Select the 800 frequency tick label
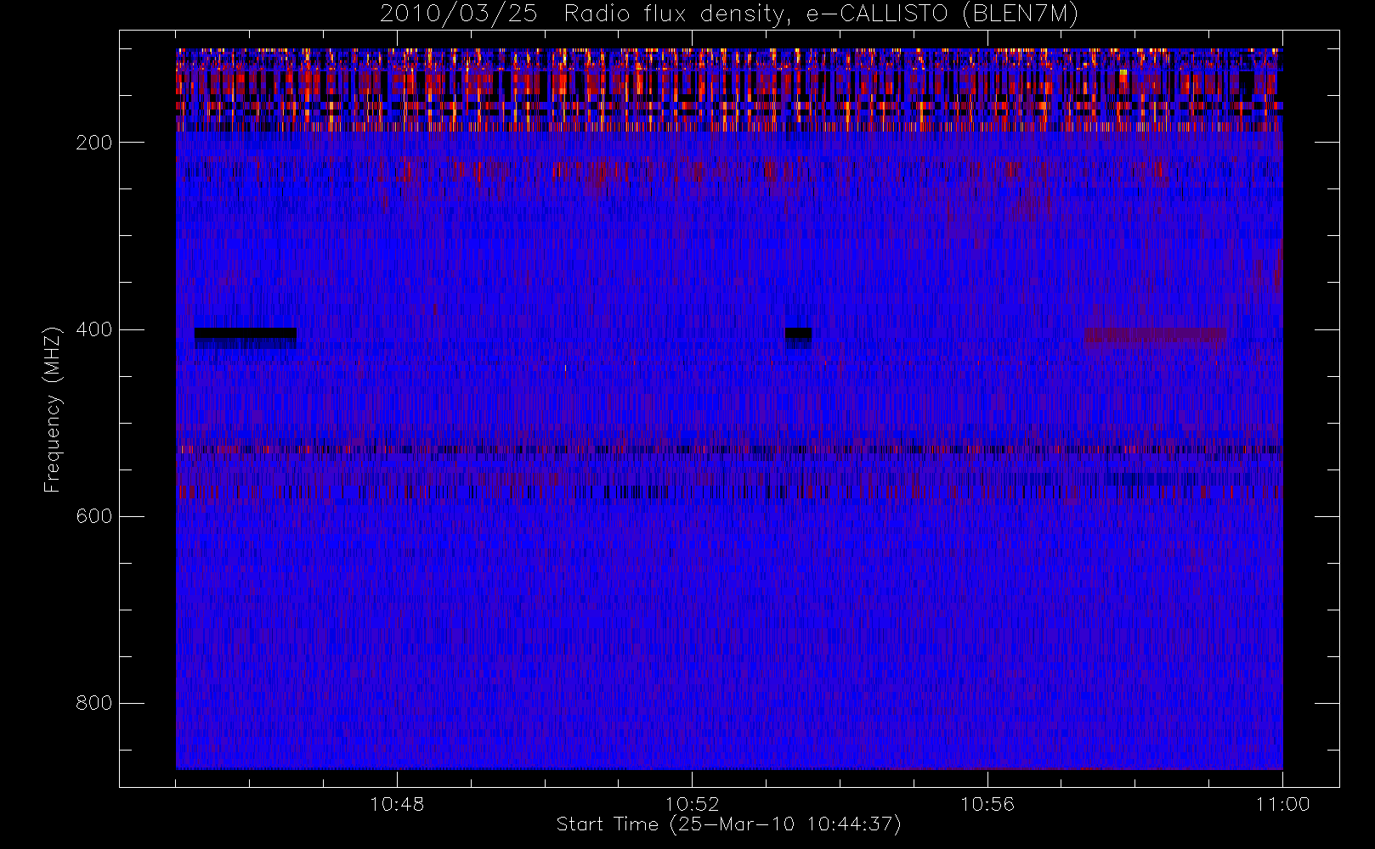Viewport: 1375px width, 849px height. click(x=94, y=703)
